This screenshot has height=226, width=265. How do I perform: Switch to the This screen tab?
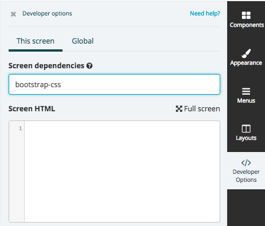click(x=36, y=41)
